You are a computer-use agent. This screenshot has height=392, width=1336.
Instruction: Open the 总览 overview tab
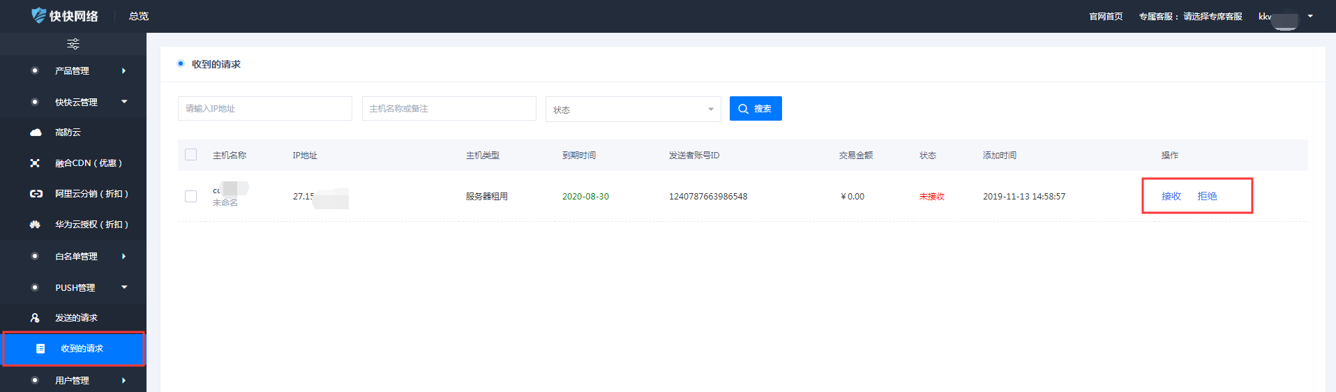[x=139, y=16]
